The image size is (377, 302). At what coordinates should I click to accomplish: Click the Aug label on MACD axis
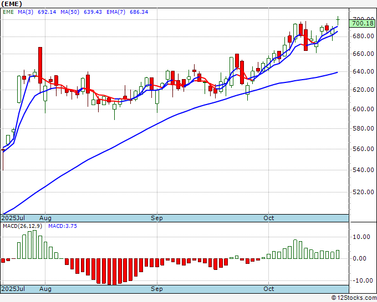45,289
